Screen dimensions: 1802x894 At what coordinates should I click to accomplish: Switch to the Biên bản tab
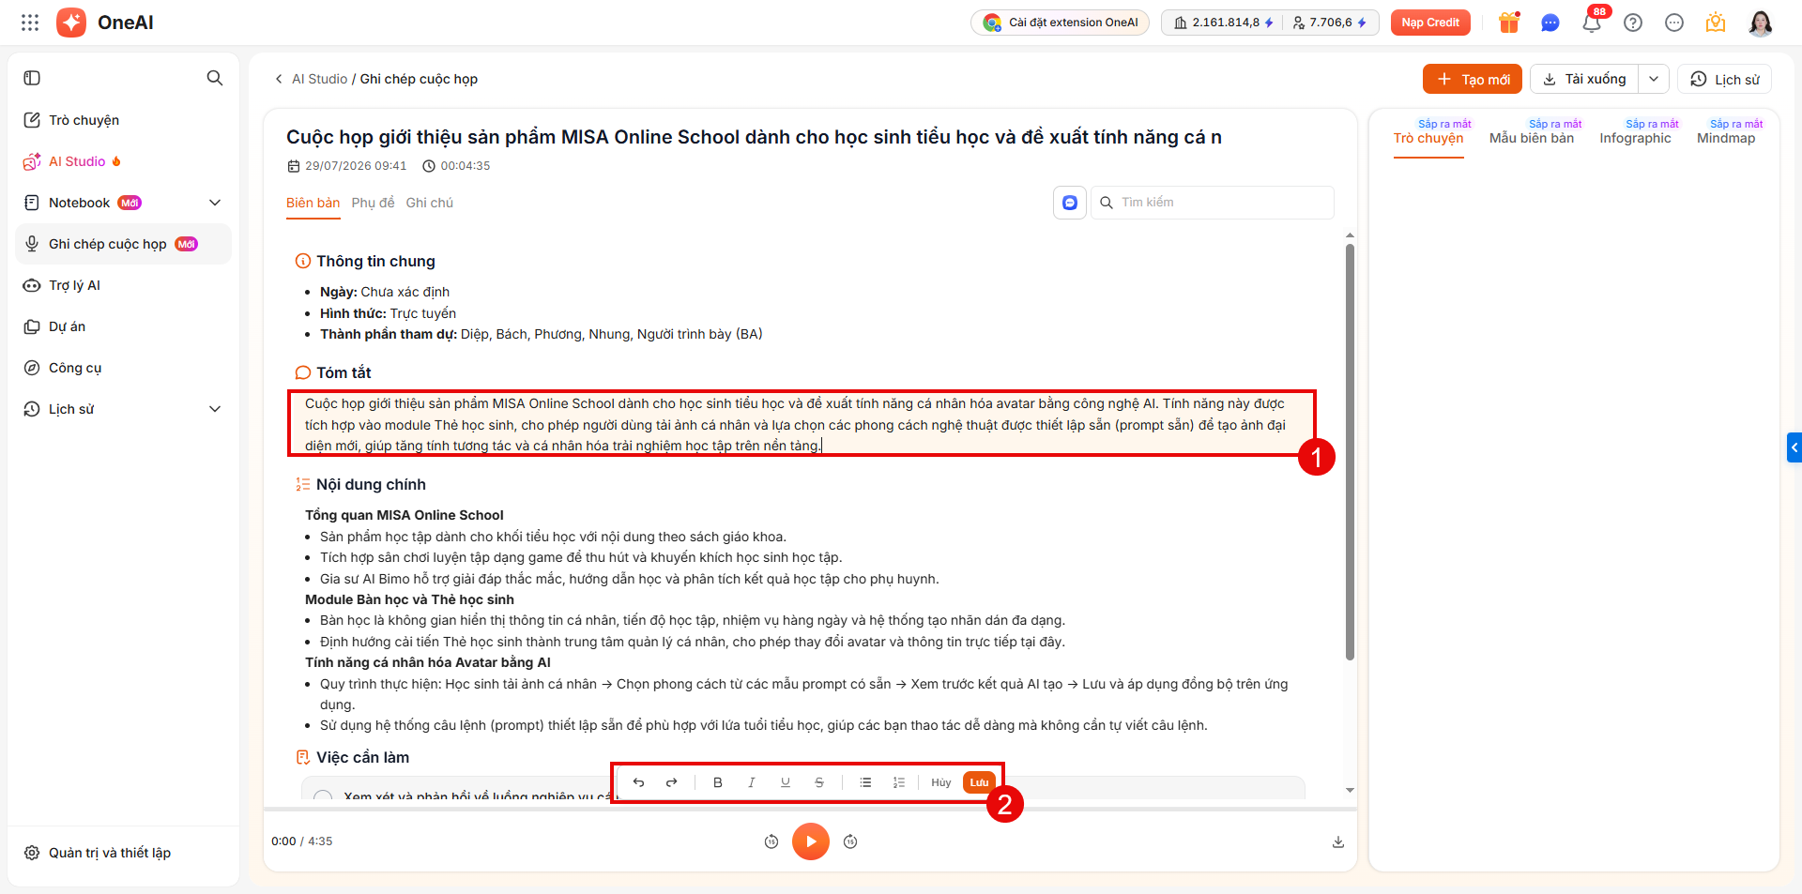click(x=313, y=203)
